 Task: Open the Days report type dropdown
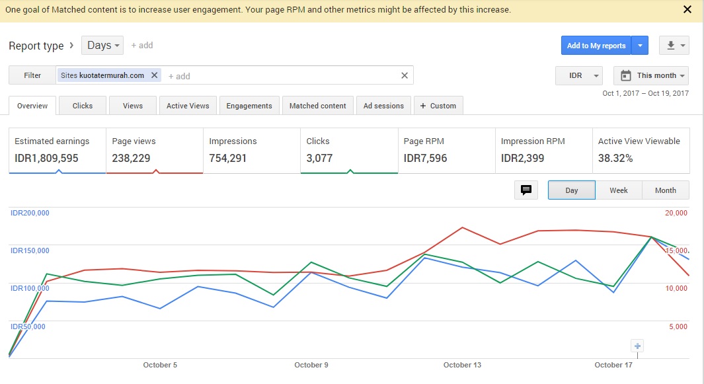[x=102, y=46]
